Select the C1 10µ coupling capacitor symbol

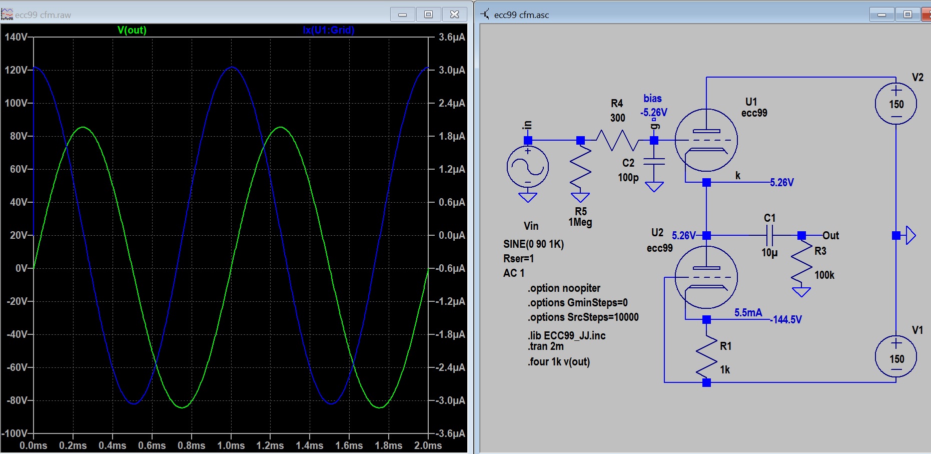pos(770,235)
